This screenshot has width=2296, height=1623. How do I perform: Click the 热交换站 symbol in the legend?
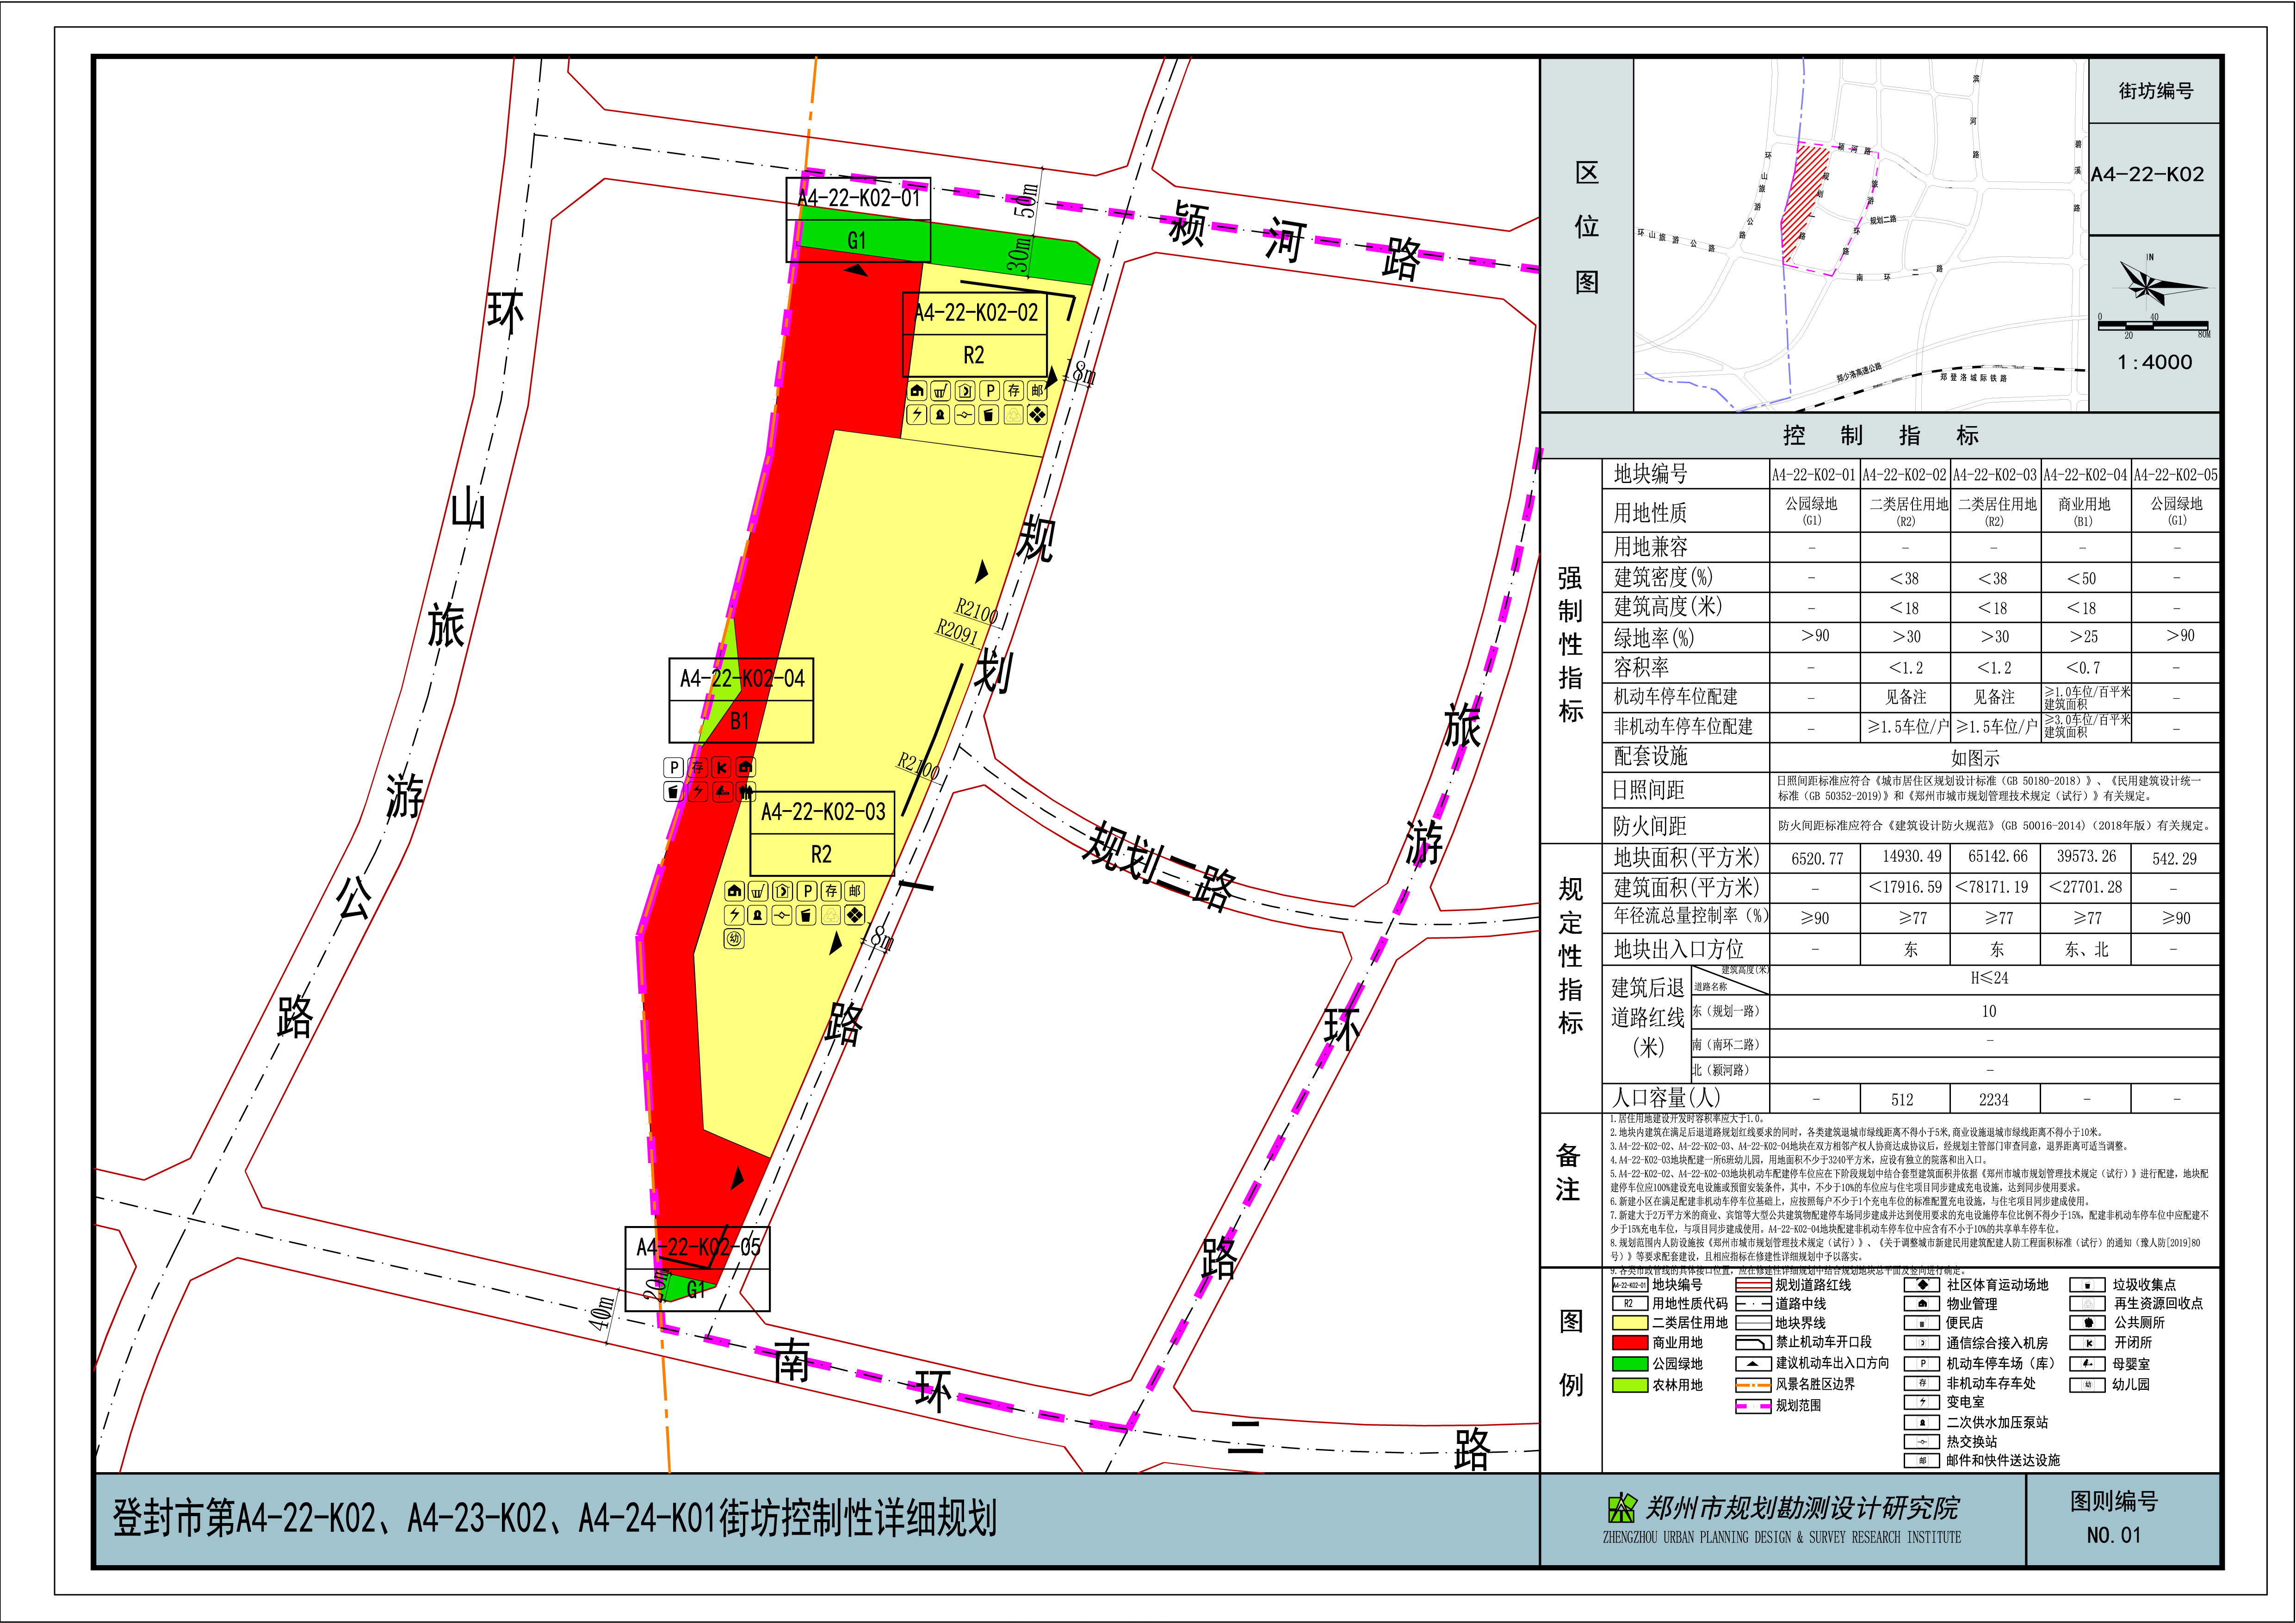(1922, 1441)
